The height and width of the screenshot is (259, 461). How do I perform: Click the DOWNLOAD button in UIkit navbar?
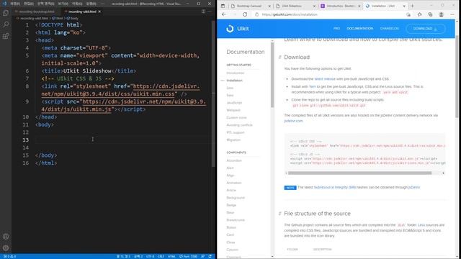click(426, 29)
